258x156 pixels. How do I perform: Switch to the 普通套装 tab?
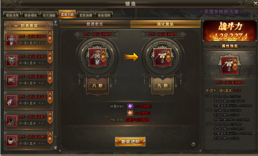point(95,24)
